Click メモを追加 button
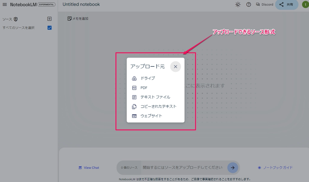 [x=78, y=18]
